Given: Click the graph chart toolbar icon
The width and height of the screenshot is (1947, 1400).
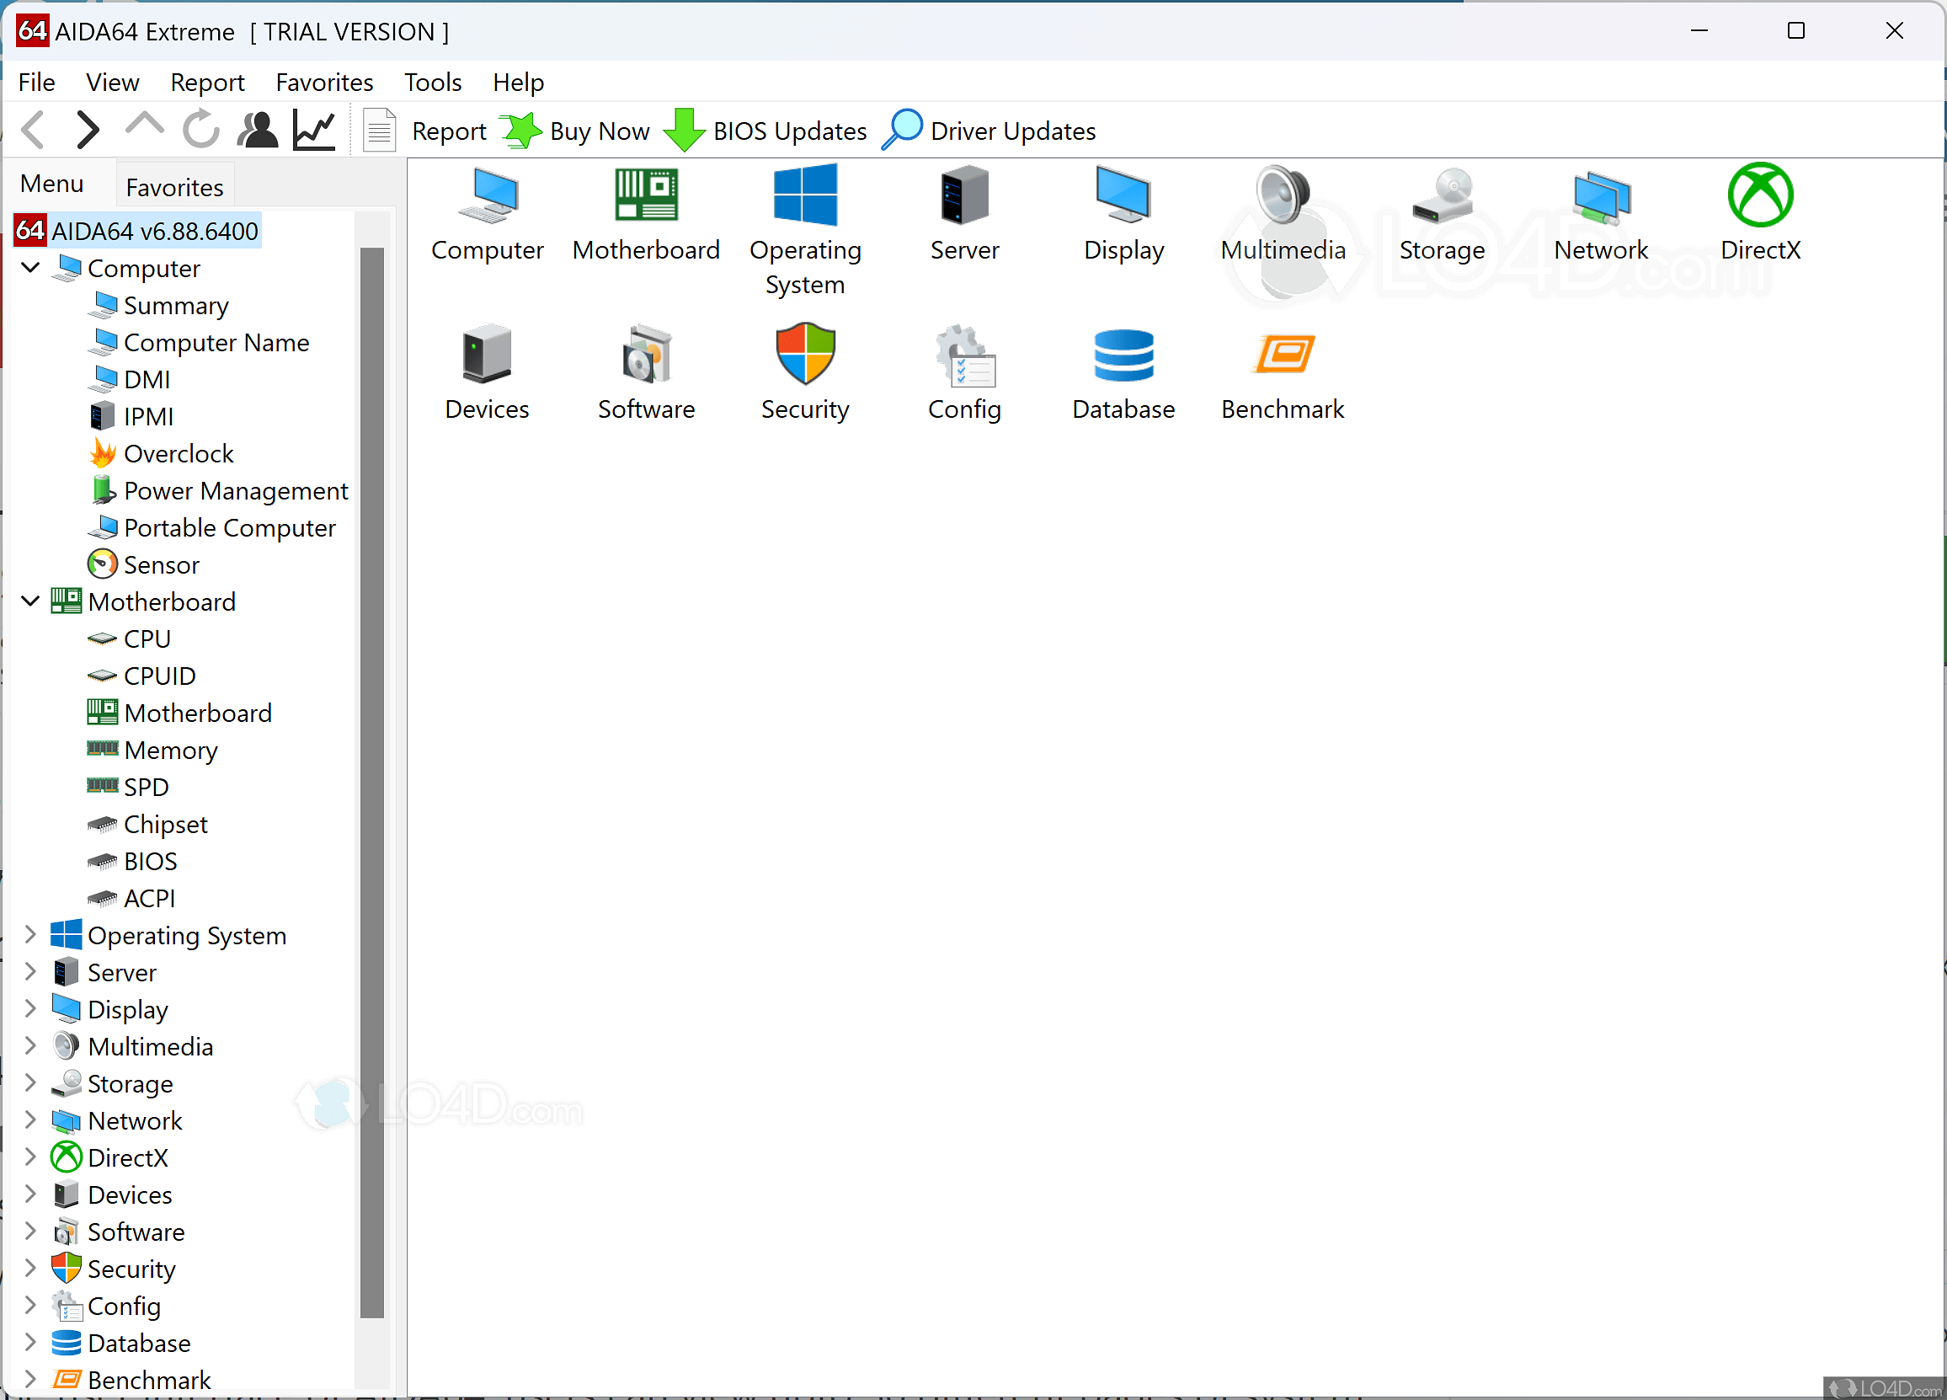Looking at the screenshot, I should (314, 131).
